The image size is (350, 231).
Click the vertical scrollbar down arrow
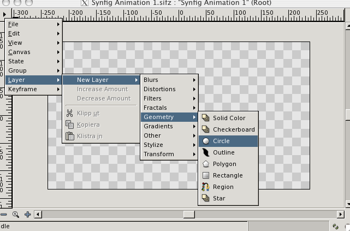(348, 204)
